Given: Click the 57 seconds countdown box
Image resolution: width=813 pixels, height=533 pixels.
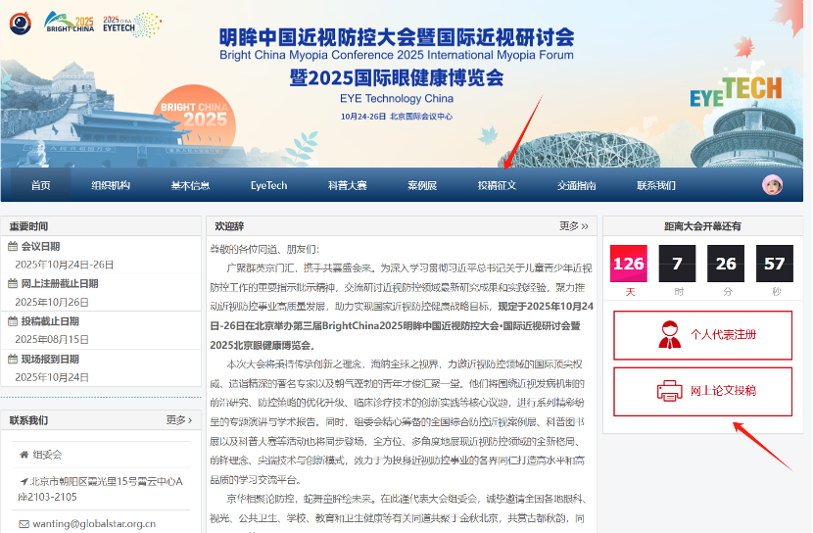Looking at the screenshot, I should point(775,264).
